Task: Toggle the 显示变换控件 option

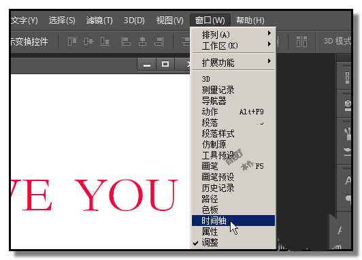Action: coord(29,42)
